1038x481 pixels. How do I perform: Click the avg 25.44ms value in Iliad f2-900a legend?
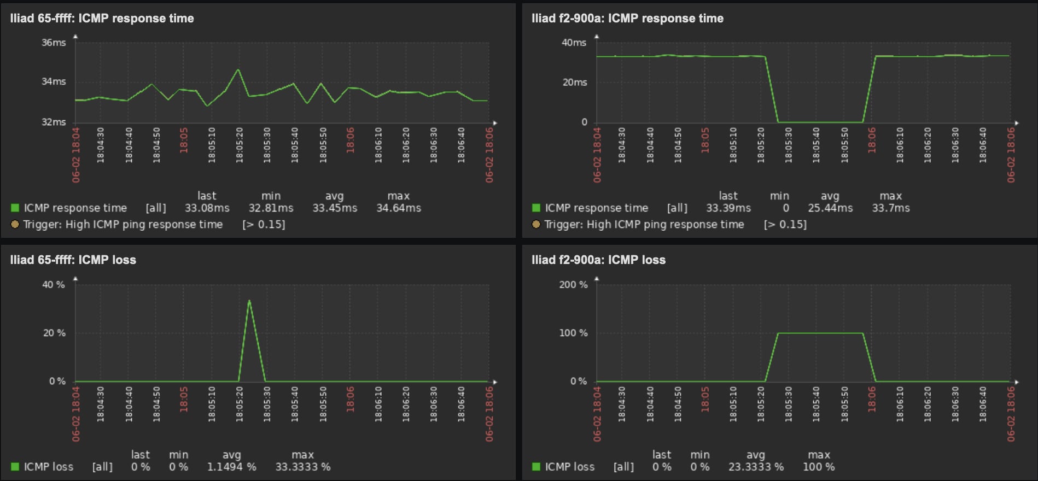point(830,208)
